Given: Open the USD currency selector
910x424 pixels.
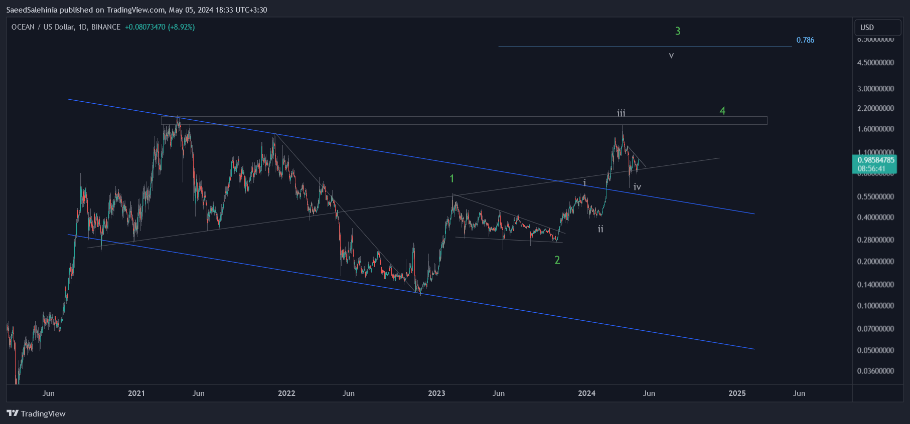Looking at the screenshot, I should 877,28.
